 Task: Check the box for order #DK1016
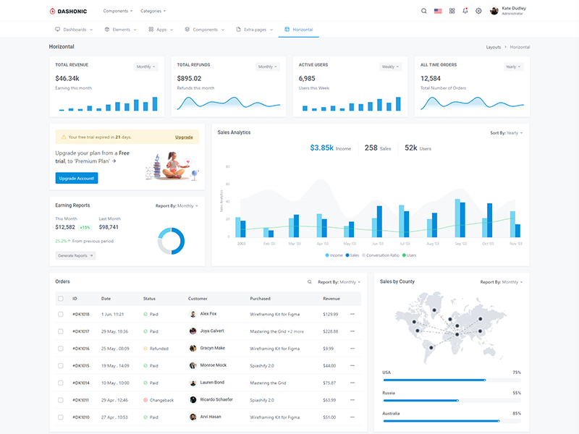tap(61, 349)
